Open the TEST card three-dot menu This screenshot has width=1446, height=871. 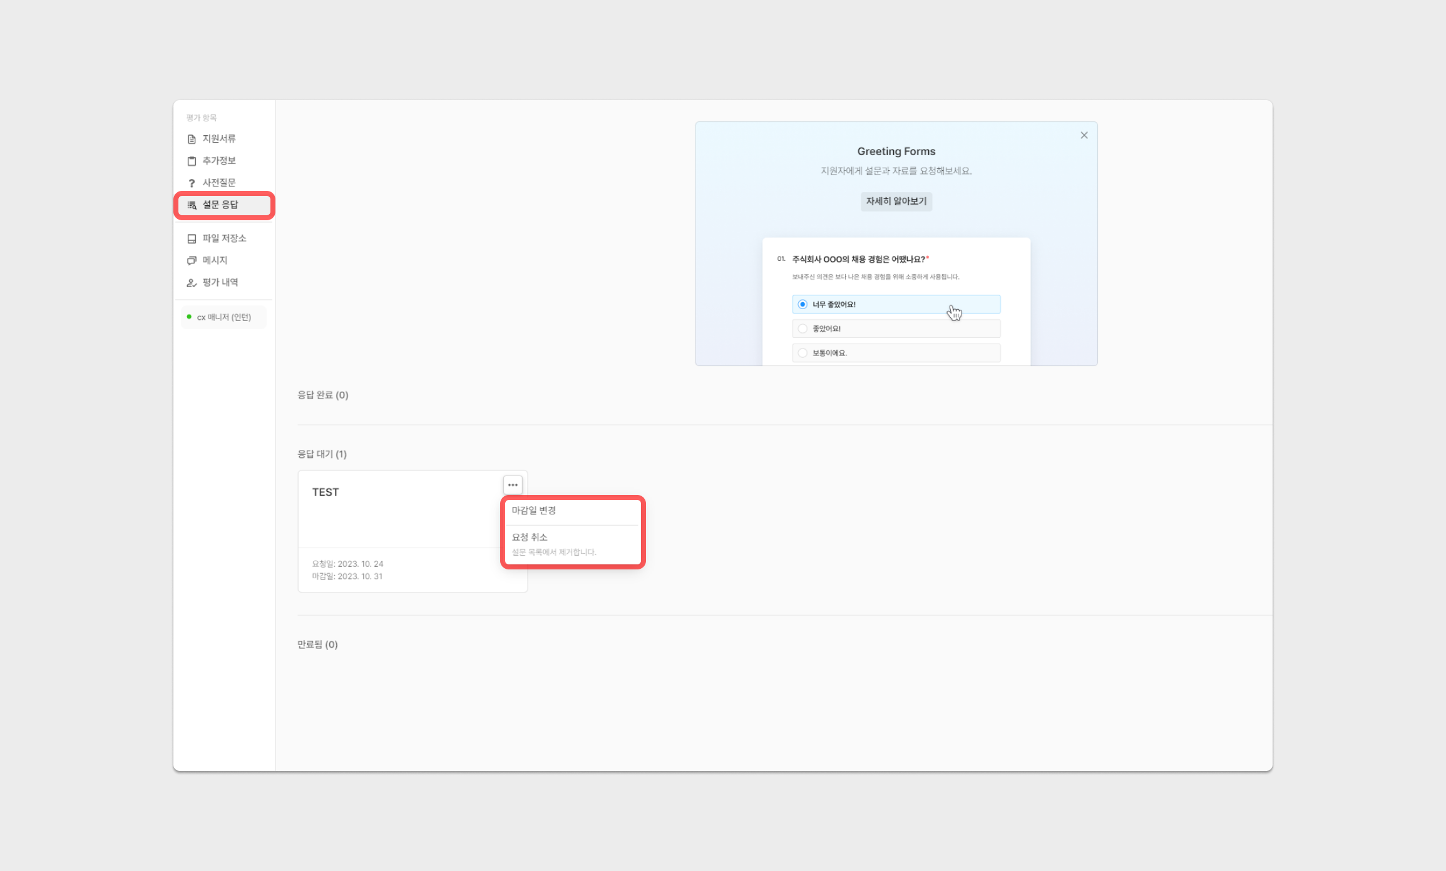pos(512,485)
